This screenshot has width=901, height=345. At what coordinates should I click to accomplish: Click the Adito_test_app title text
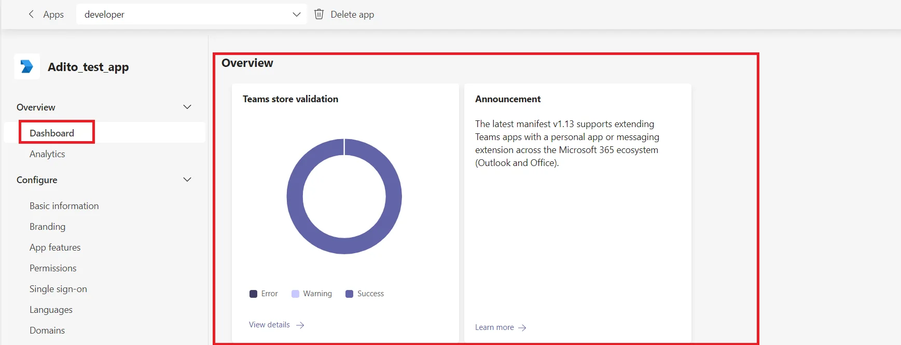(x=88, y=67)
